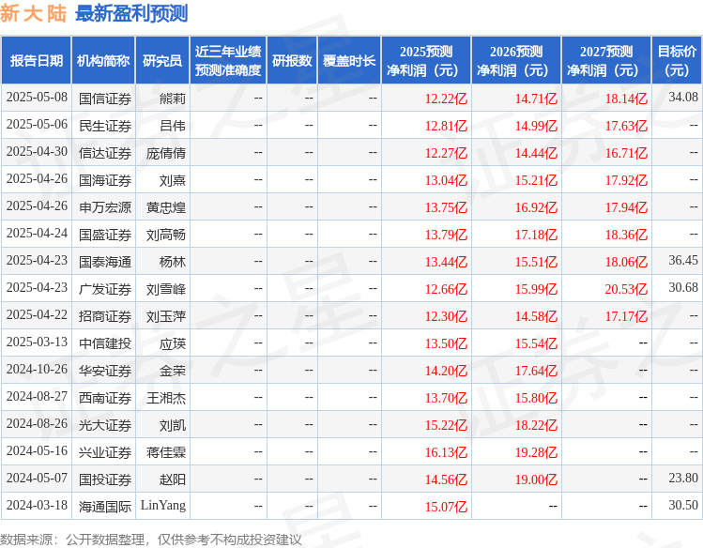
Task: Click 中信建投 institution cell
Action: pos(105,343)
